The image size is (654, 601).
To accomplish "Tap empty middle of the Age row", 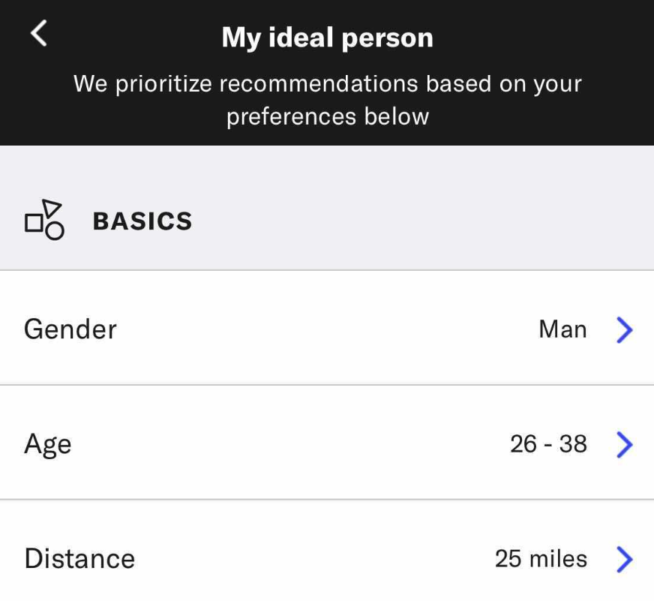I will pyautogui.click(x=292, y=443).
